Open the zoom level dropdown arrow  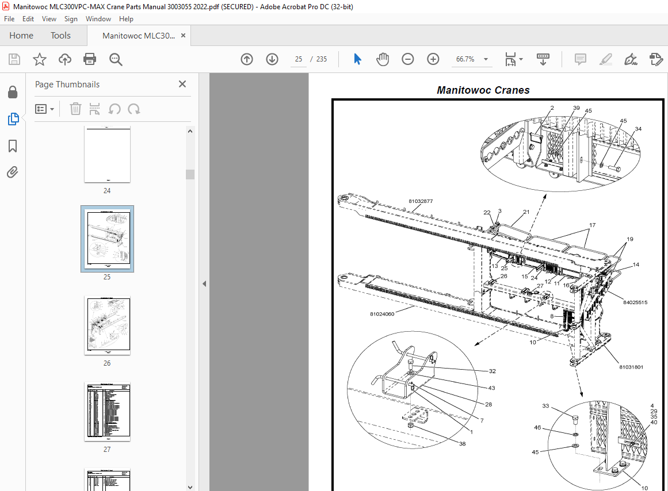pos(486,59)
